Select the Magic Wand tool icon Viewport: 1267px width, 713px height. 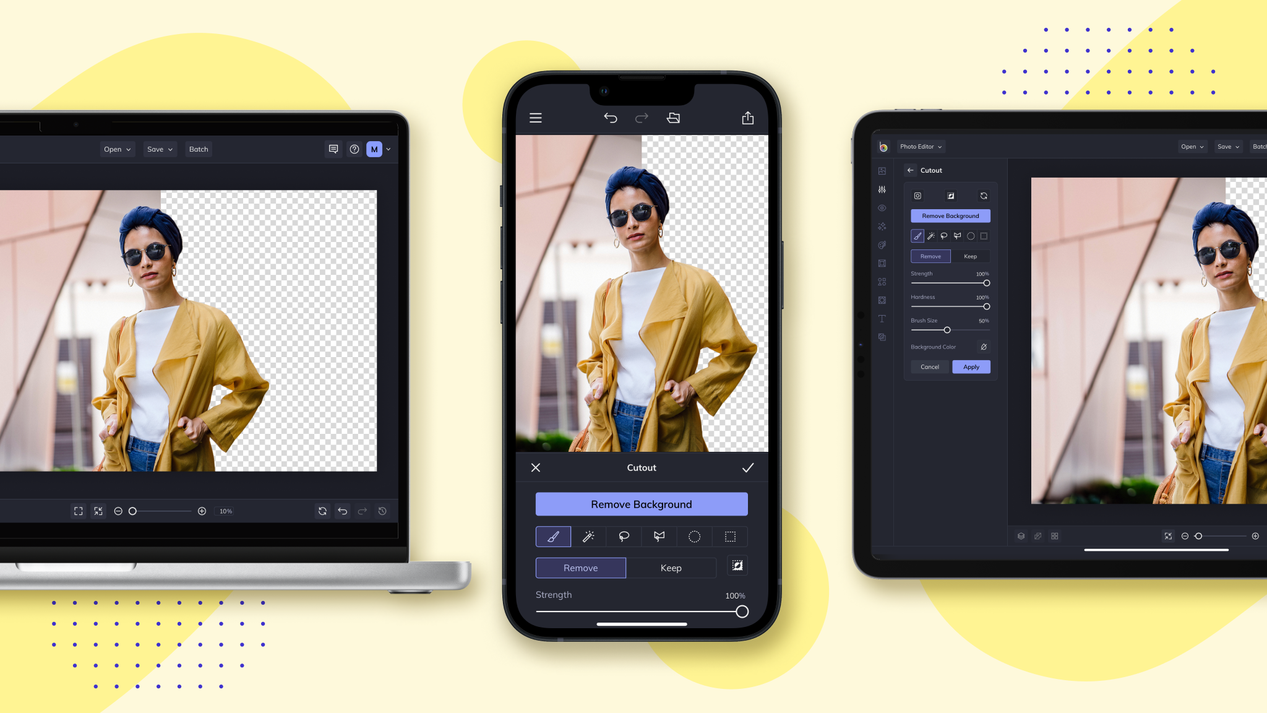(588, 536)
